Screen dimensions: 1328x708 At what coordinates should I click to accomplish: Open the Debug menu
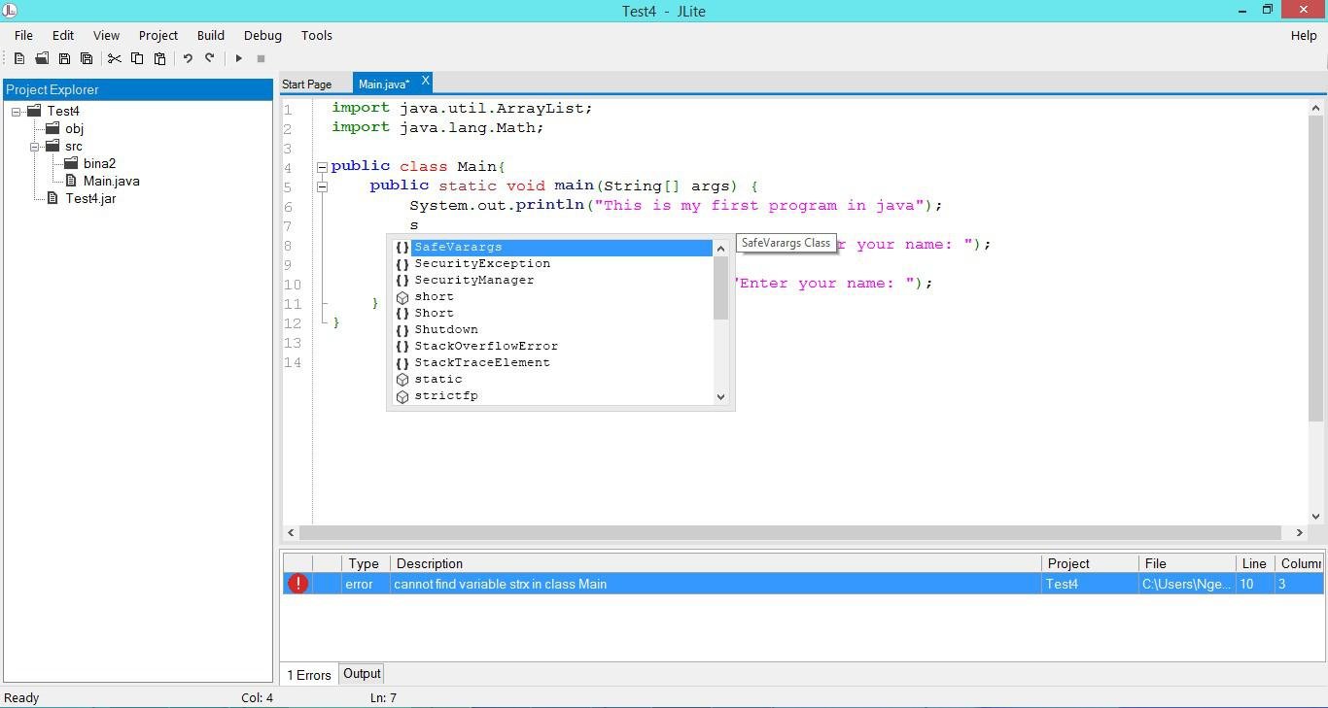(x=262, y=35)
